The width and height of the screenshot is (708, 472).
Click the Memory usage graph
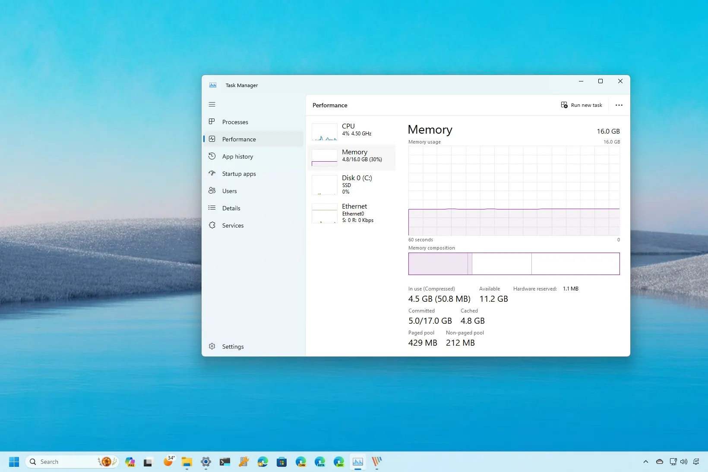(514, 191)
